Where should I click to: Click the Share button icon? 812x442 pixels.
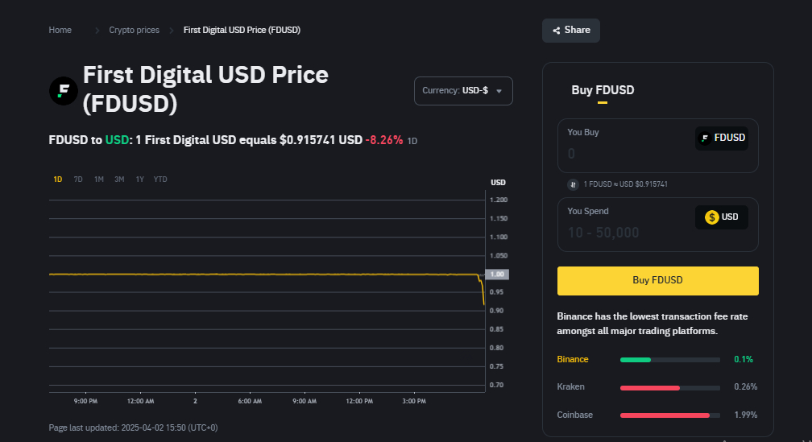[556, 31]
